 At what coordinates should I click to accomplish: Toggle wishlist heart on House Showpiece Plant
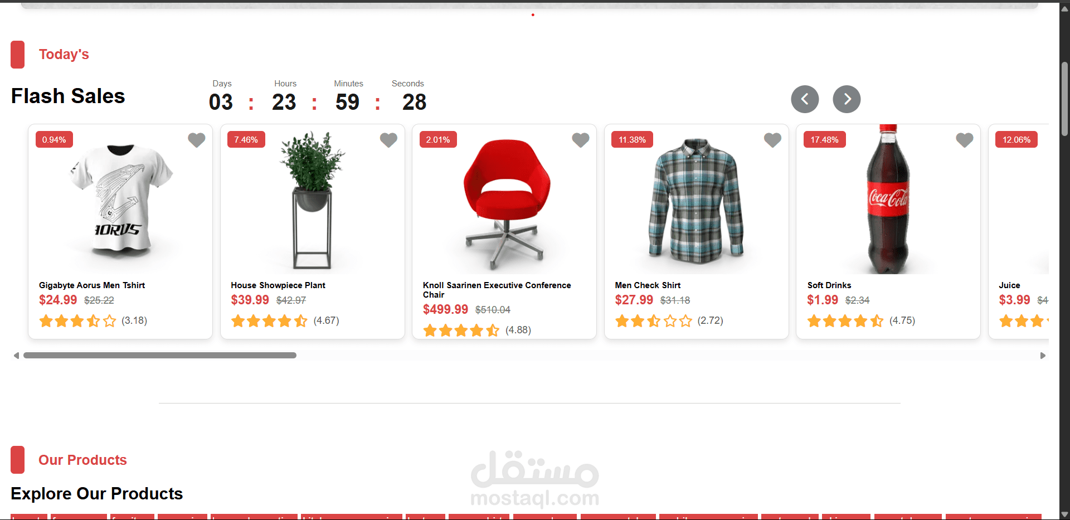tap(388, 140)
